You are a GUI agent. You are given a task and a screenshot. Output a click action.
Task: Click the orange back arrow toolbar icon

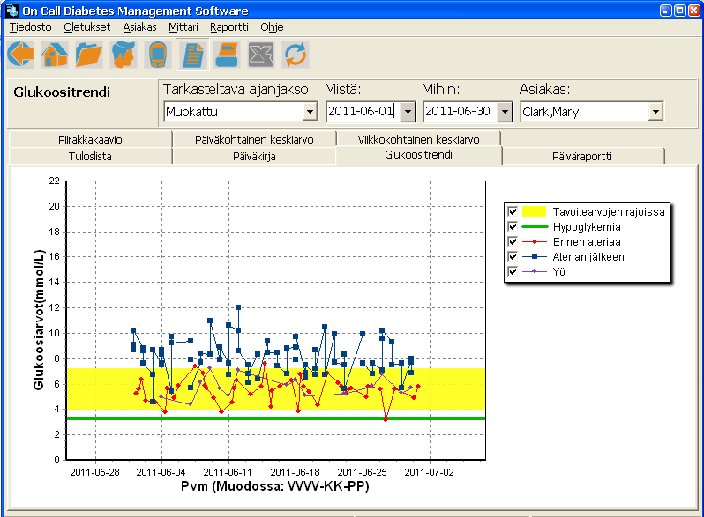[x=20, y=55]
